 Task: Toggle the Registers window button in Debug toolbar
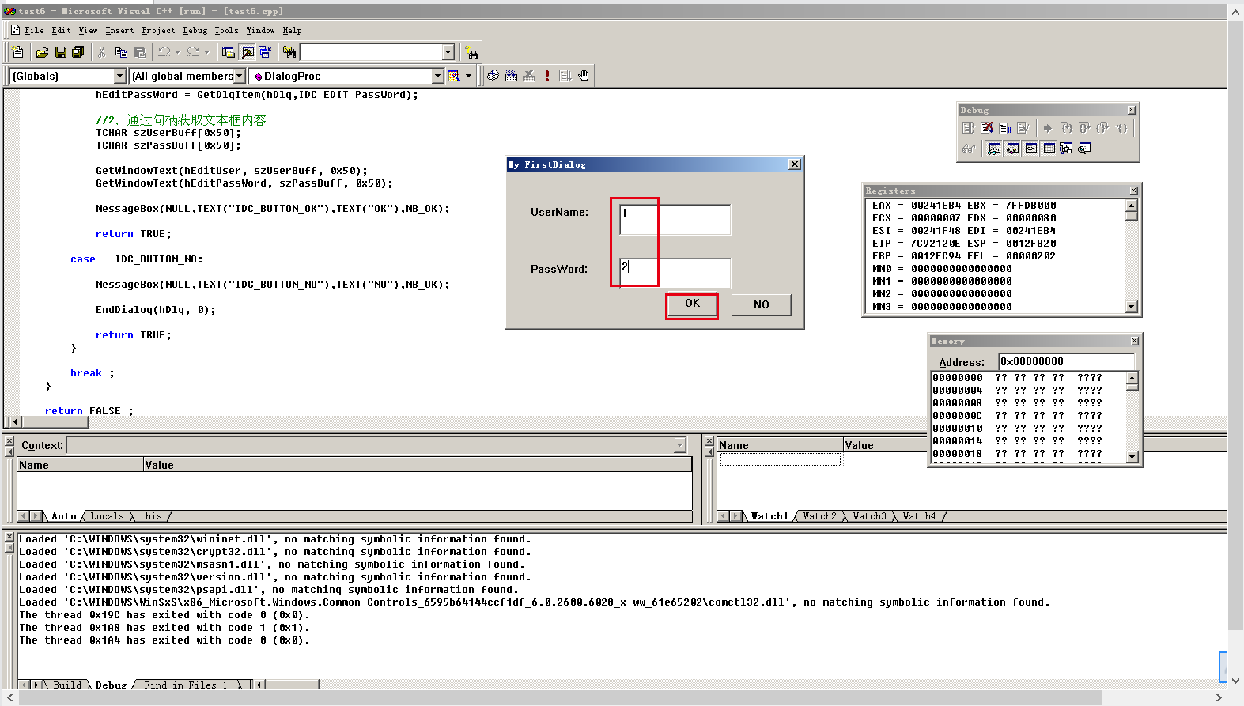point(1030,149)
